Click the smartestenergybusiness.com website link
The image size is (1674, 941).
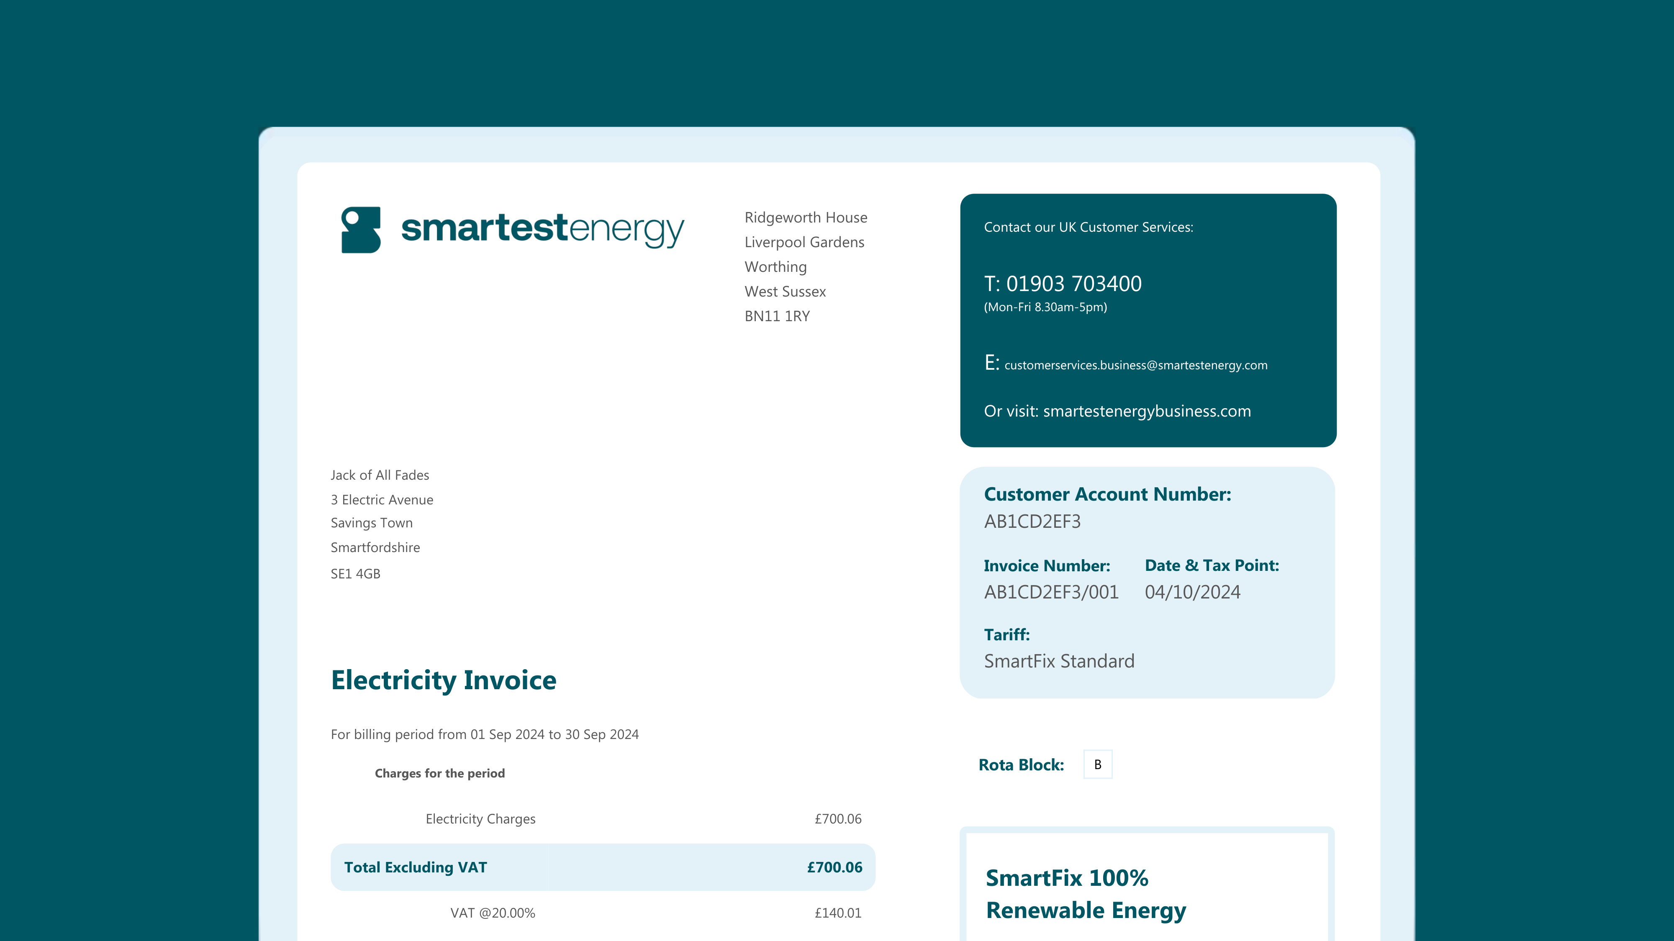(x=1146, y=411)
